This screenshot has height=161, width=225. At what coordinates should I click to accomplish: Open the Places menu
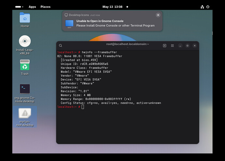pos(45,7)
